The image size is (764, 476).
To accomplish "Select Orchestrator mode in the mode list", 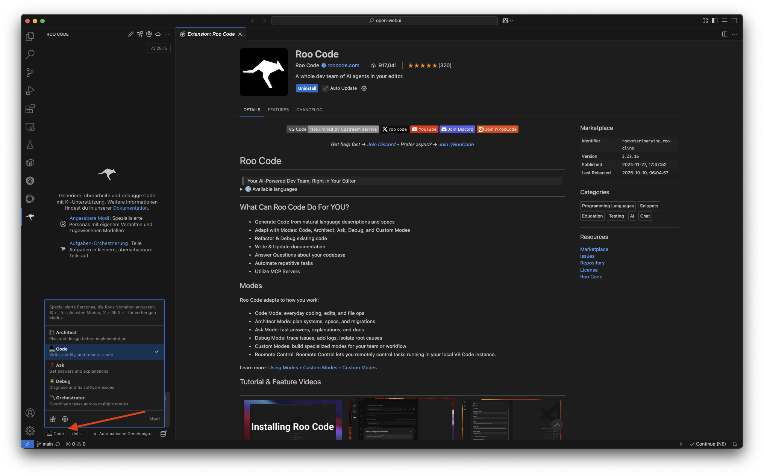I will (105, 401).
